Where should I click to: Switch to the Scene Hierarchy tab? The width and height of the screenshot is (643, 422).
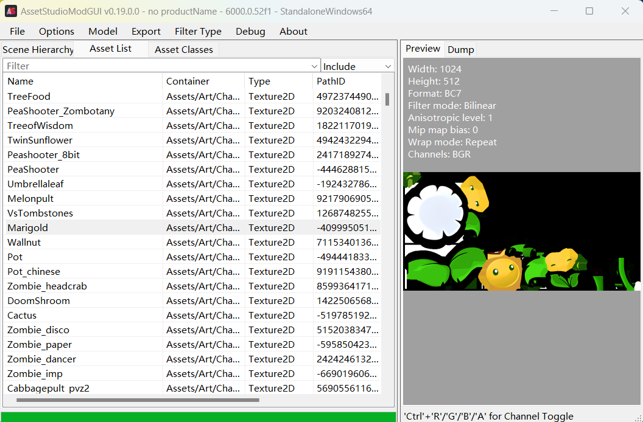click(x=38, y=50)
